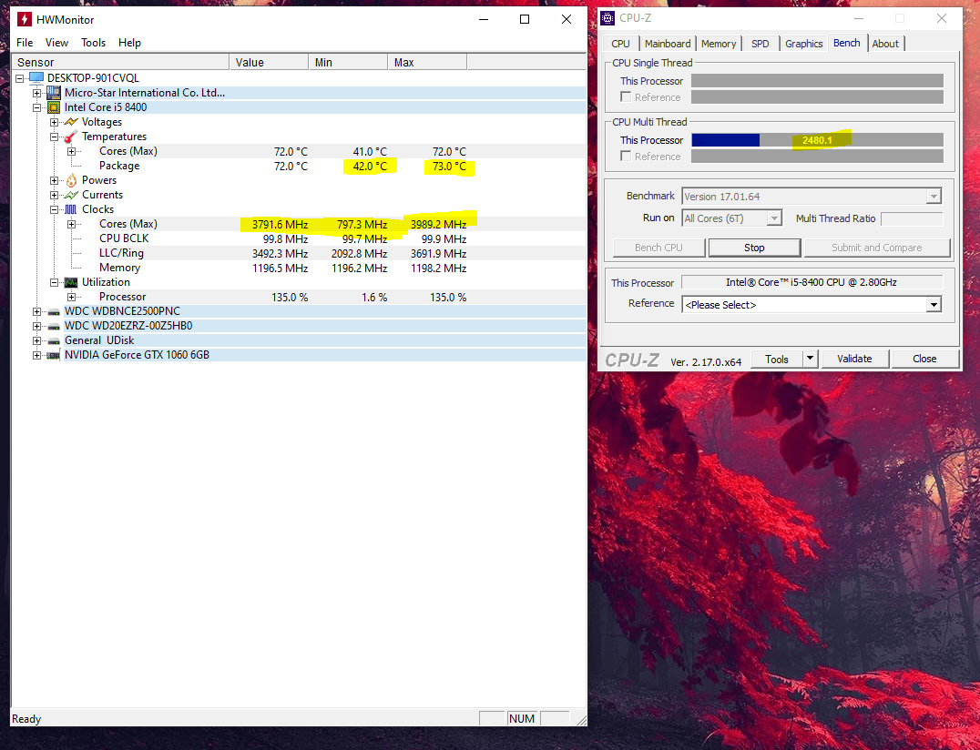The width and height of the screenshot is (980, 750).
Task: Expand the Voltages node
Action: point(55,122)
